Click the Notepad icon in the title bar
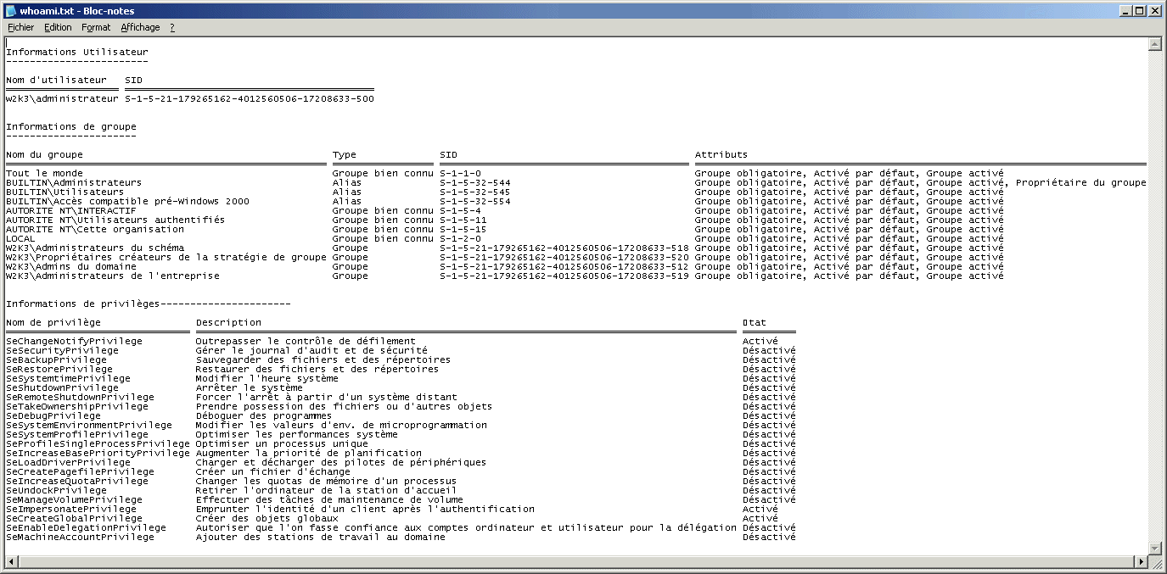The image size is (1167, 574). pos(10,11)
